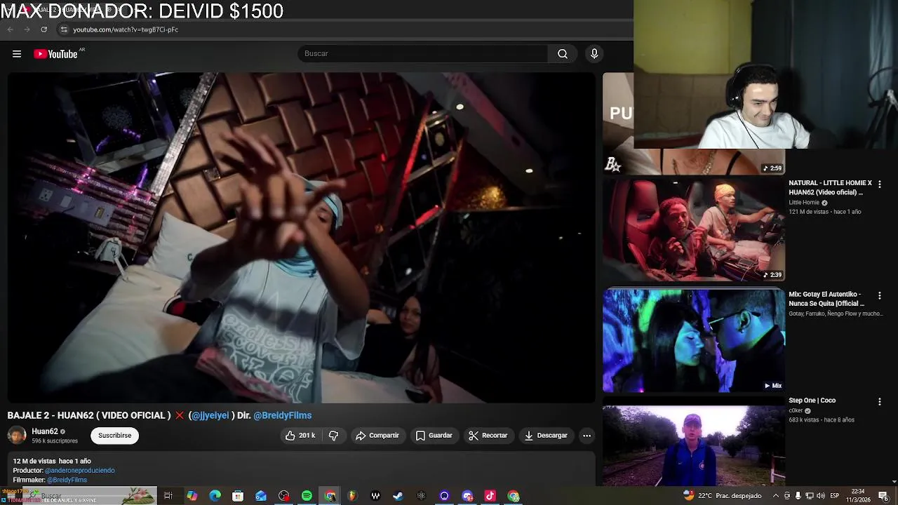Play the Gotay El Autentiko mix thumbnail

click(x=693, y=341)
